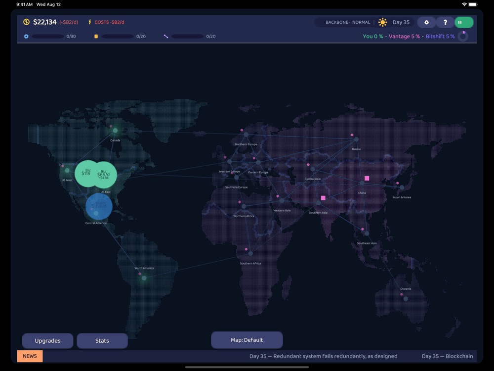Select the Russia network node
494x371 pixels.
pyautogui.click(x=356, y=139)
